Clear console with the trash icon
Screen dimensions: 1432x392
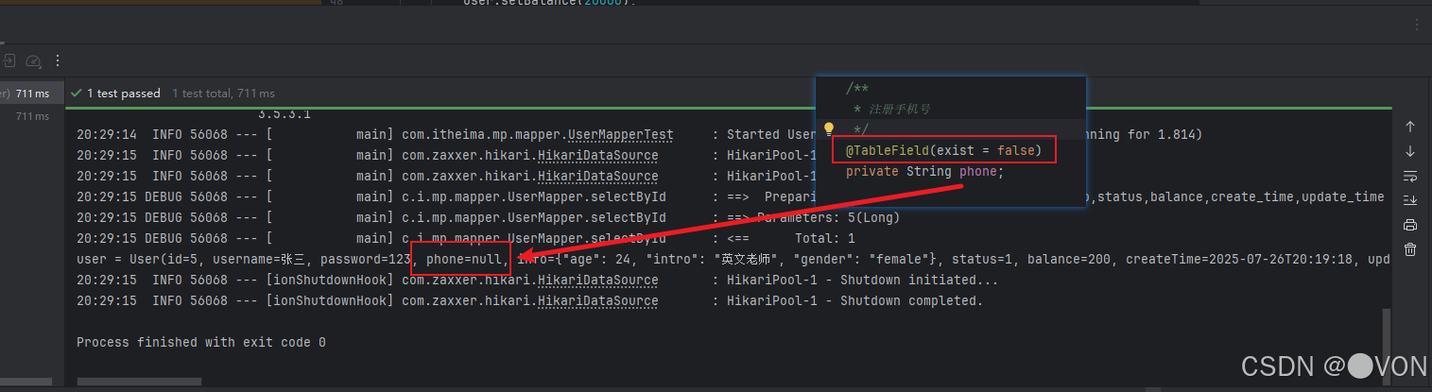click(1410, 249)
